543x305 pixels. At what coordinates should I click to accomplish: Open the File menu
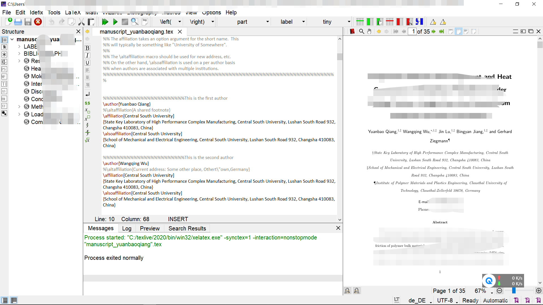(7, 12)
